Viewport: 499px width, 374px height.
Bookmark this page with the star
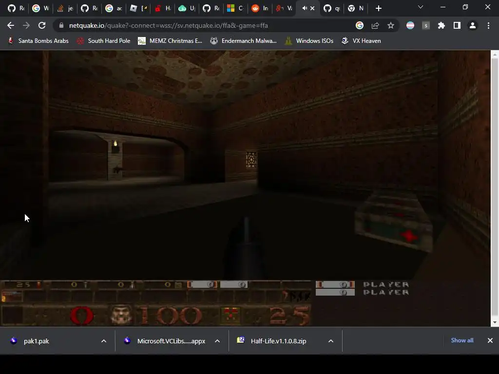tap(391, 25)
